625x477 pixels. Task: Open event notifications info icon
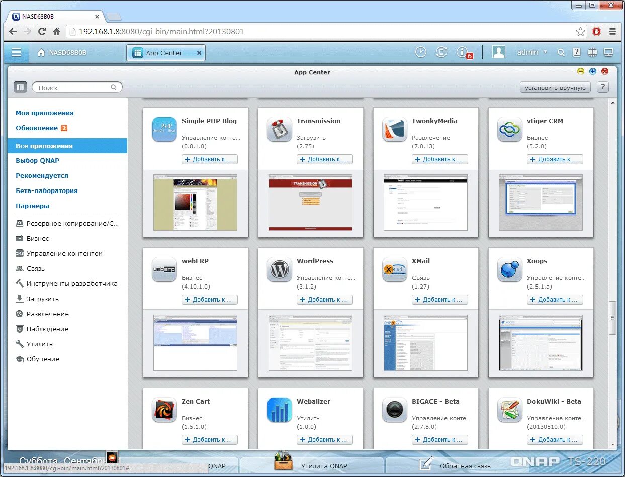coord(462,52)
